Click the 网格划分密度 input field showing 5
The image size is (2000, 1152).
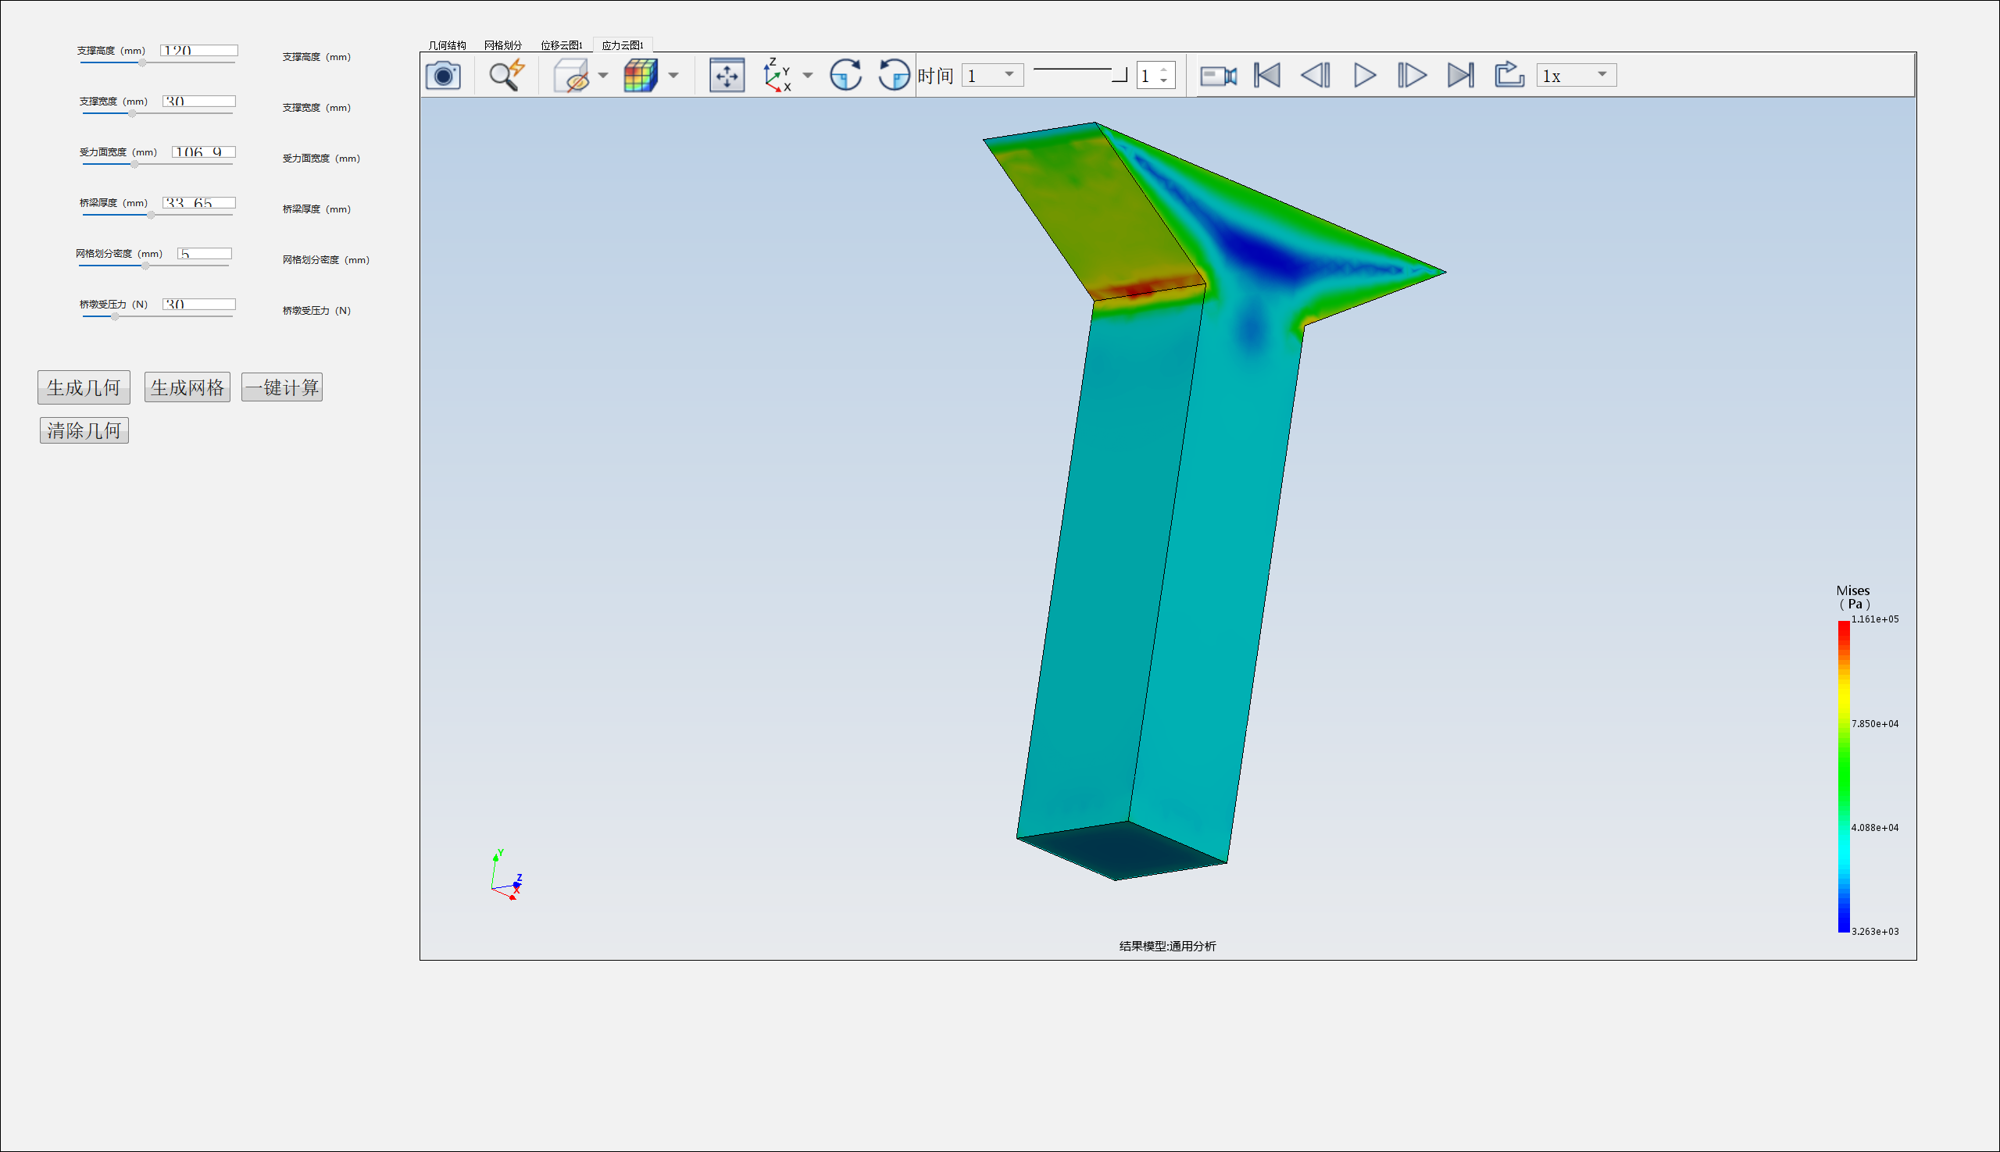(204, 252)
